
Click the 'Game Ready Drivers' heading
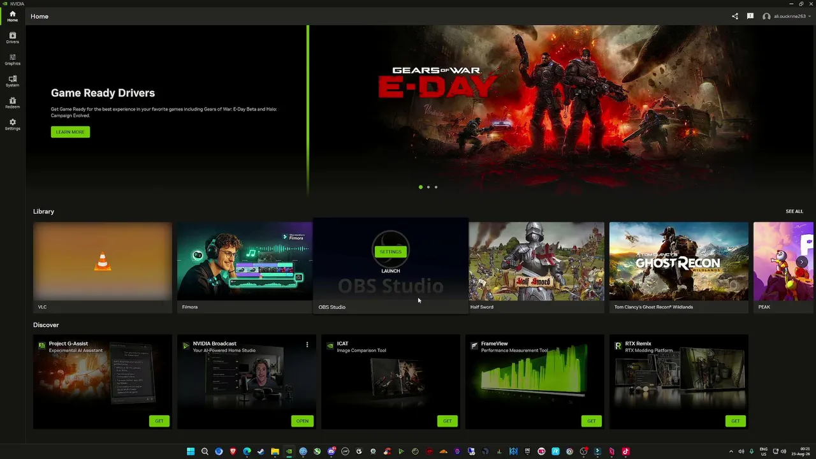(x=103, y=93)
